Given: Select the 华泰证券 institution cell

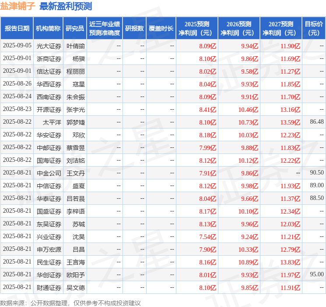Looking at the screenshot, I should [x=49, y=199].
